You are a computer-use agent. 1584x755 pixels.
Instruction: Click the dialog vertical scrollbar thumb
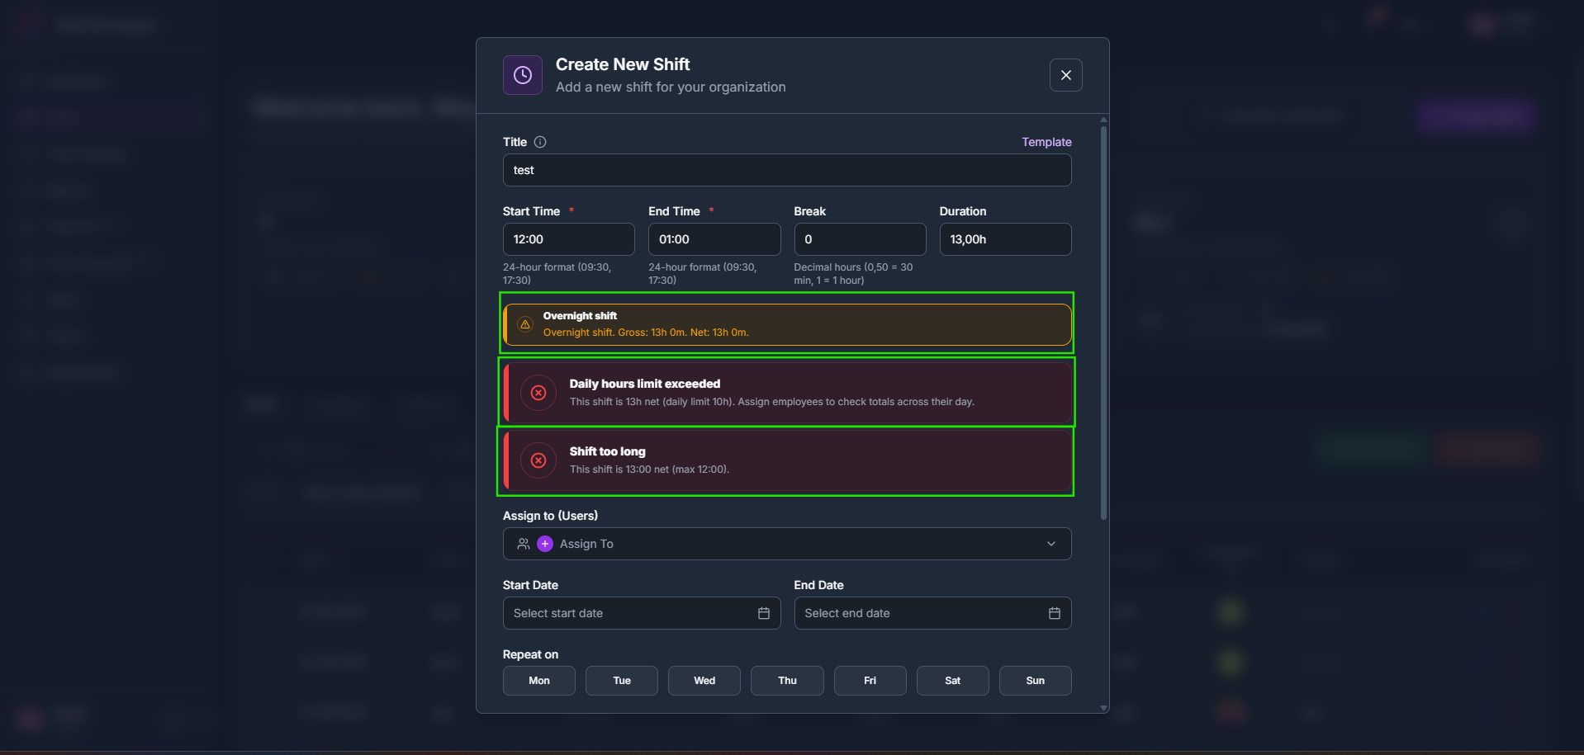pos(1103,322)
